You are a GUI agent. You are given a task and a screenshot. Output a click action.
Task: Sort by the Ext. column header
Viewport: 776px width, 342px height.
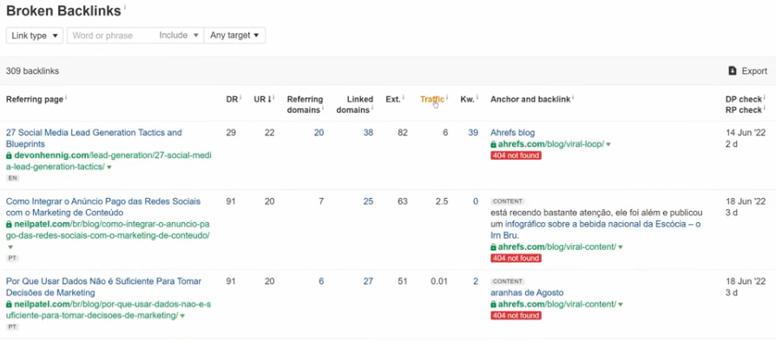click(393, 99)
